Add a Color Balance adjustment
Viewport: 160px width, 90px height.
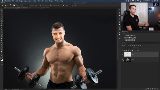point(127,38)
